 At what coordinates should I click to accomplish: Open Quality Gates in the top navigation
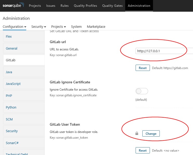(112, 6)
